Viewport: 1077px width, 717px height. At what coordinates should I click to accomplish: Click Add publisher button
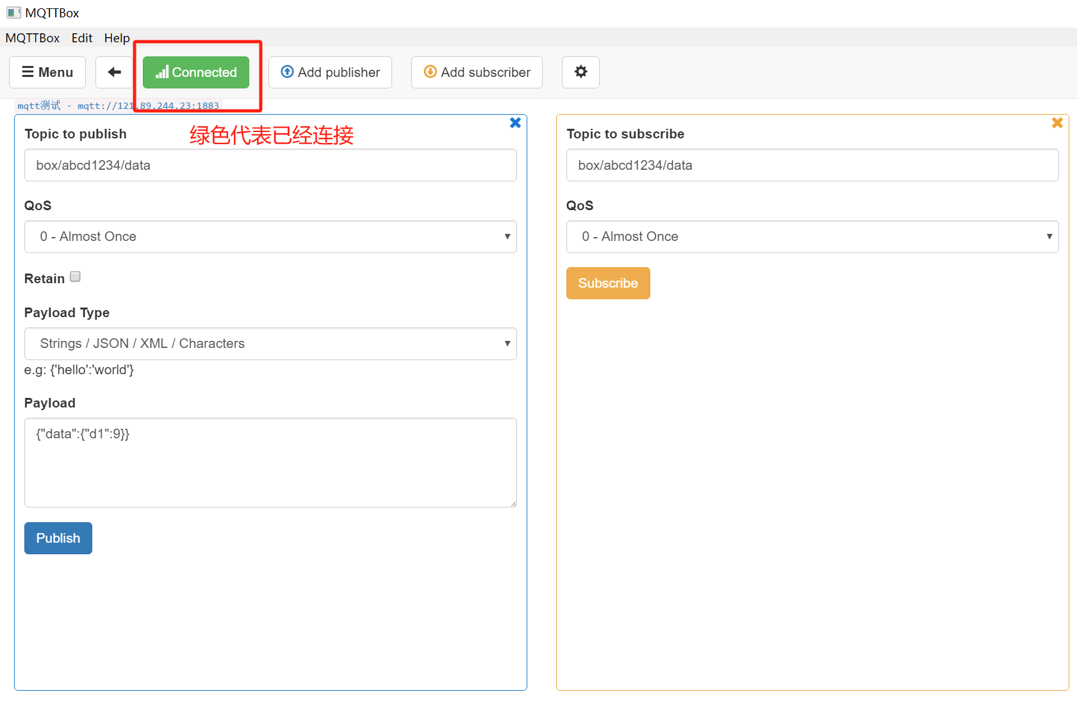point(330,72)
